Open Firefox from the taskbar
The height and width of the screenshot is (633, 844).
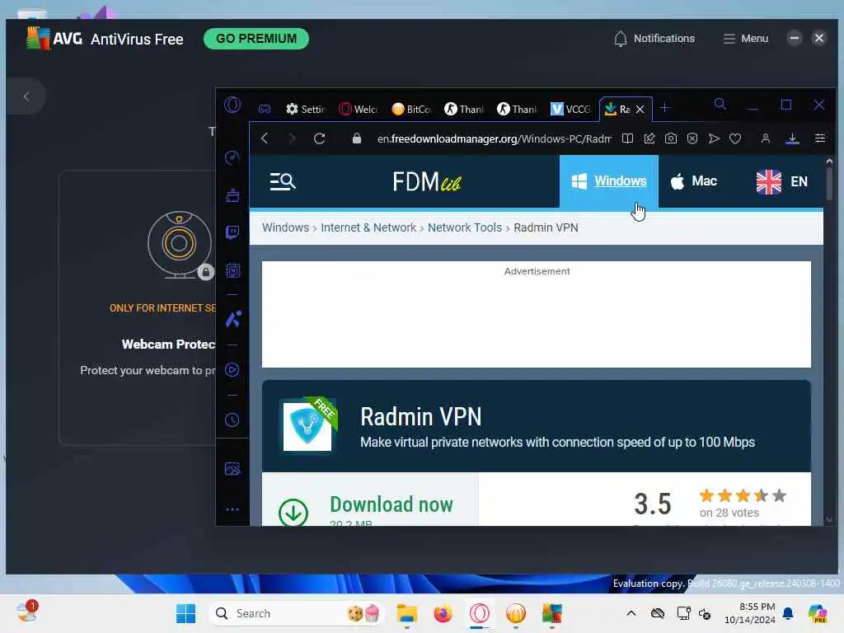pos(443,613)
